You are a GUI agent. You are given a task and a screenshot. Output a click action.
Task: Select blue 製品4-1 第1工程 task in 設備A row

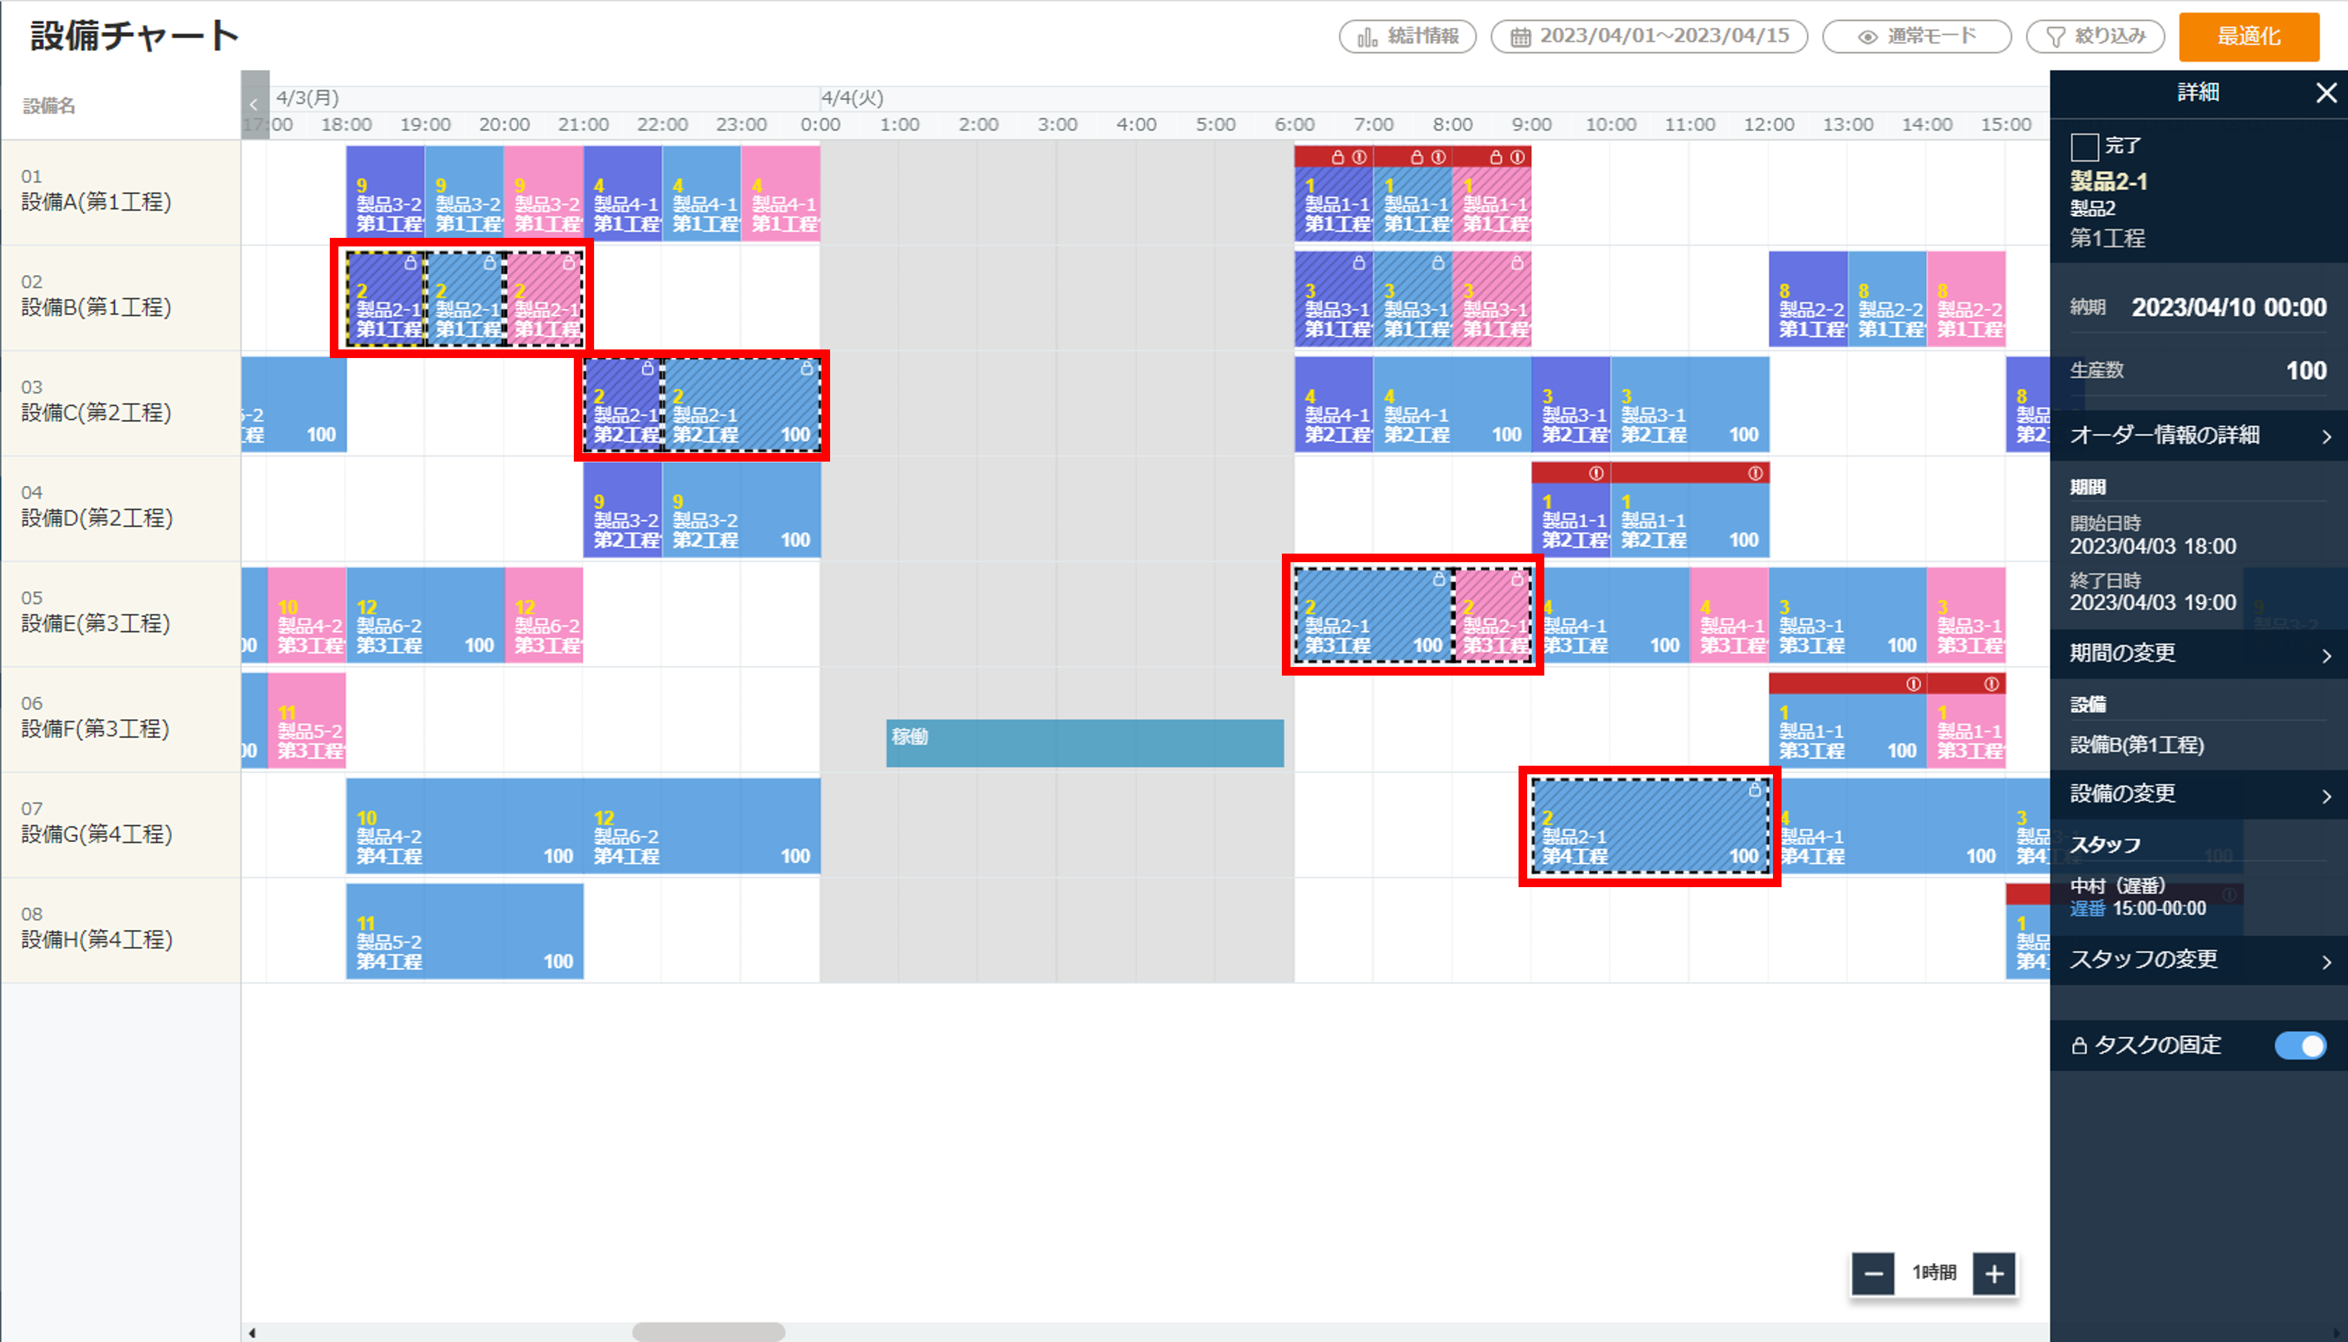[702, 193]
